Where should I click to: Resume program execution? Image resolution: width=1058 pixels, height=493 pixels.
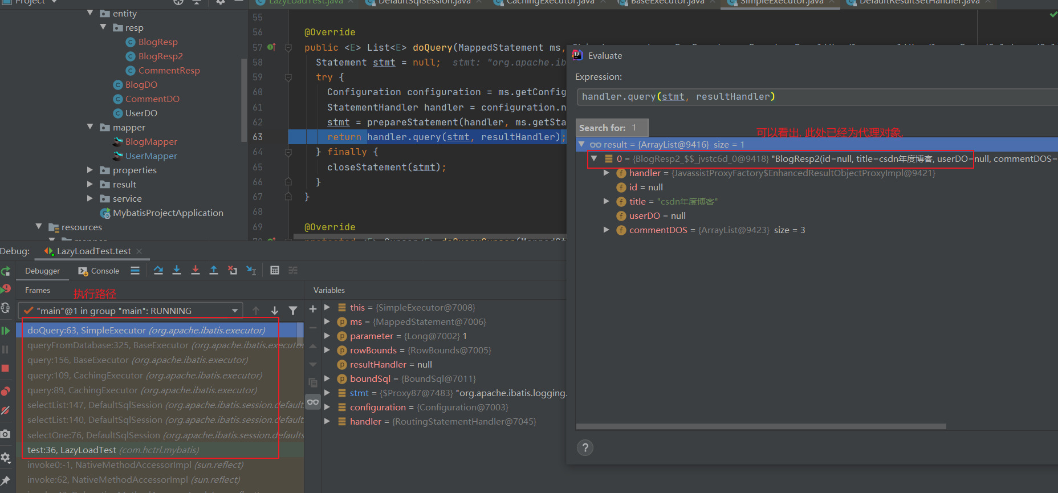(x=6, y=331)
